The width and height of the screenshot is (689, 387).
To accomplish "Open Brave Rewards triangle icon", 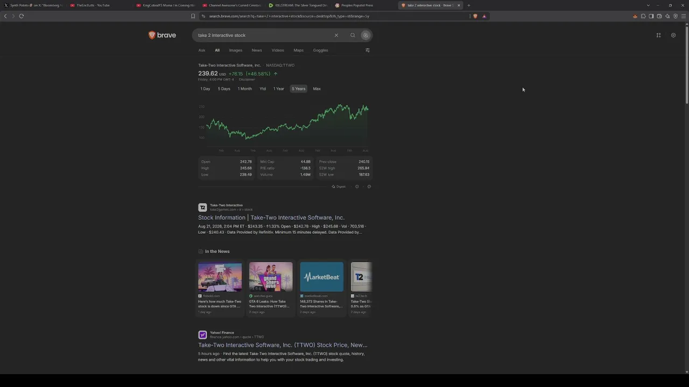I will (x=484, y=16).
